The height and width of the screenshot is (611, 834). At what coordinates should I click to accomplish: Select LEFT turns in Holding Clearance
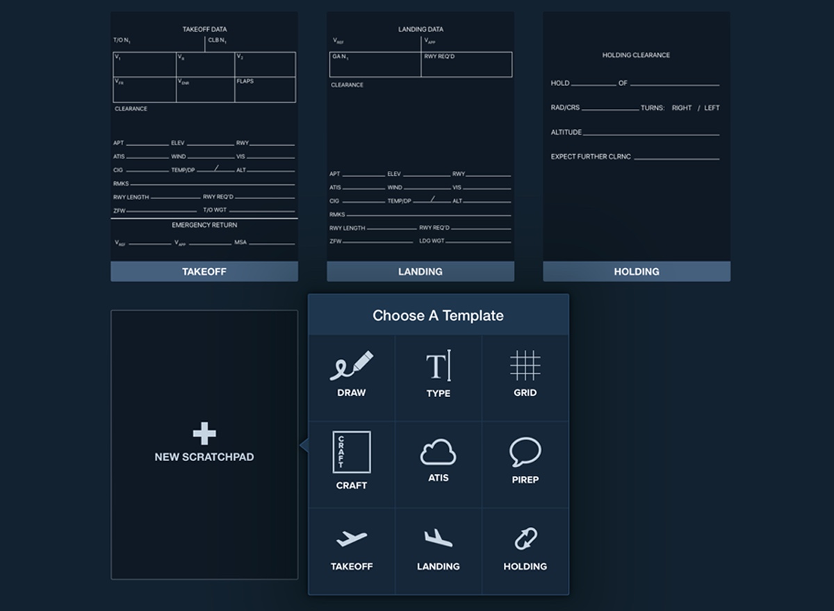click(x=713, y=108)
